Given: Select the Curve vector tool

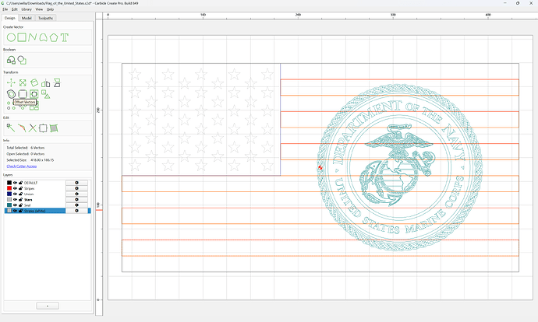Looking at the screenshot, I should (43, 37).
